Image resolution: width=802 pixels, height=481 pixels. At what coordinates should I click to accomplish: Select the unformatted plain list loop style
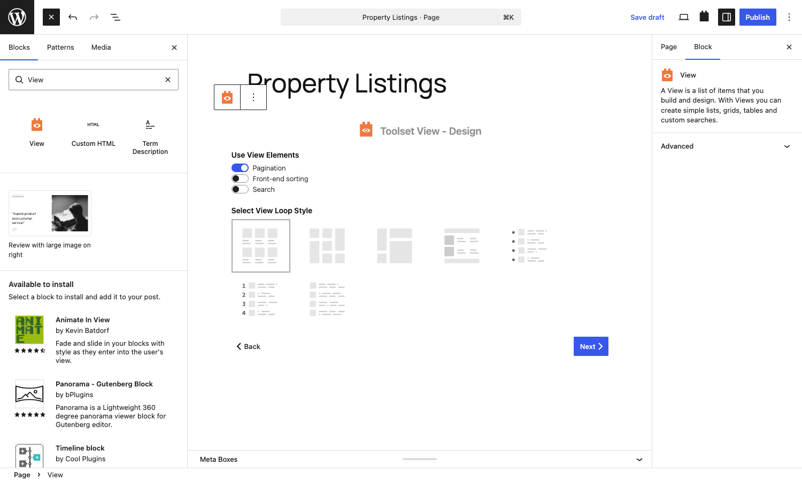point(327,299)
